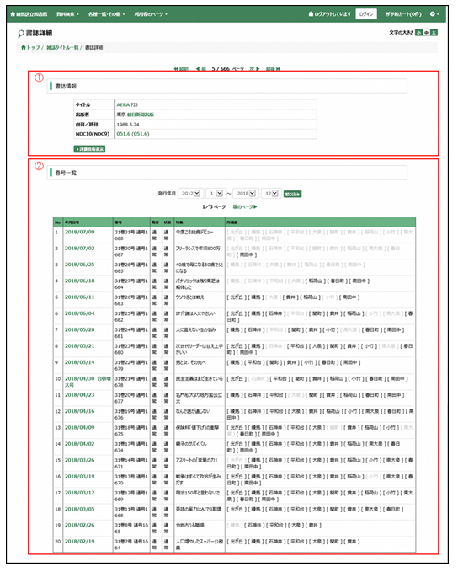Open the 2018/06/11 issue

79,297
